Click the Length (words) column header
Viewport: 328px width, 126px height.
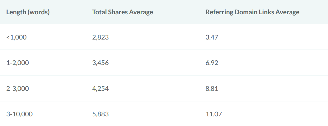pos(28,12)
